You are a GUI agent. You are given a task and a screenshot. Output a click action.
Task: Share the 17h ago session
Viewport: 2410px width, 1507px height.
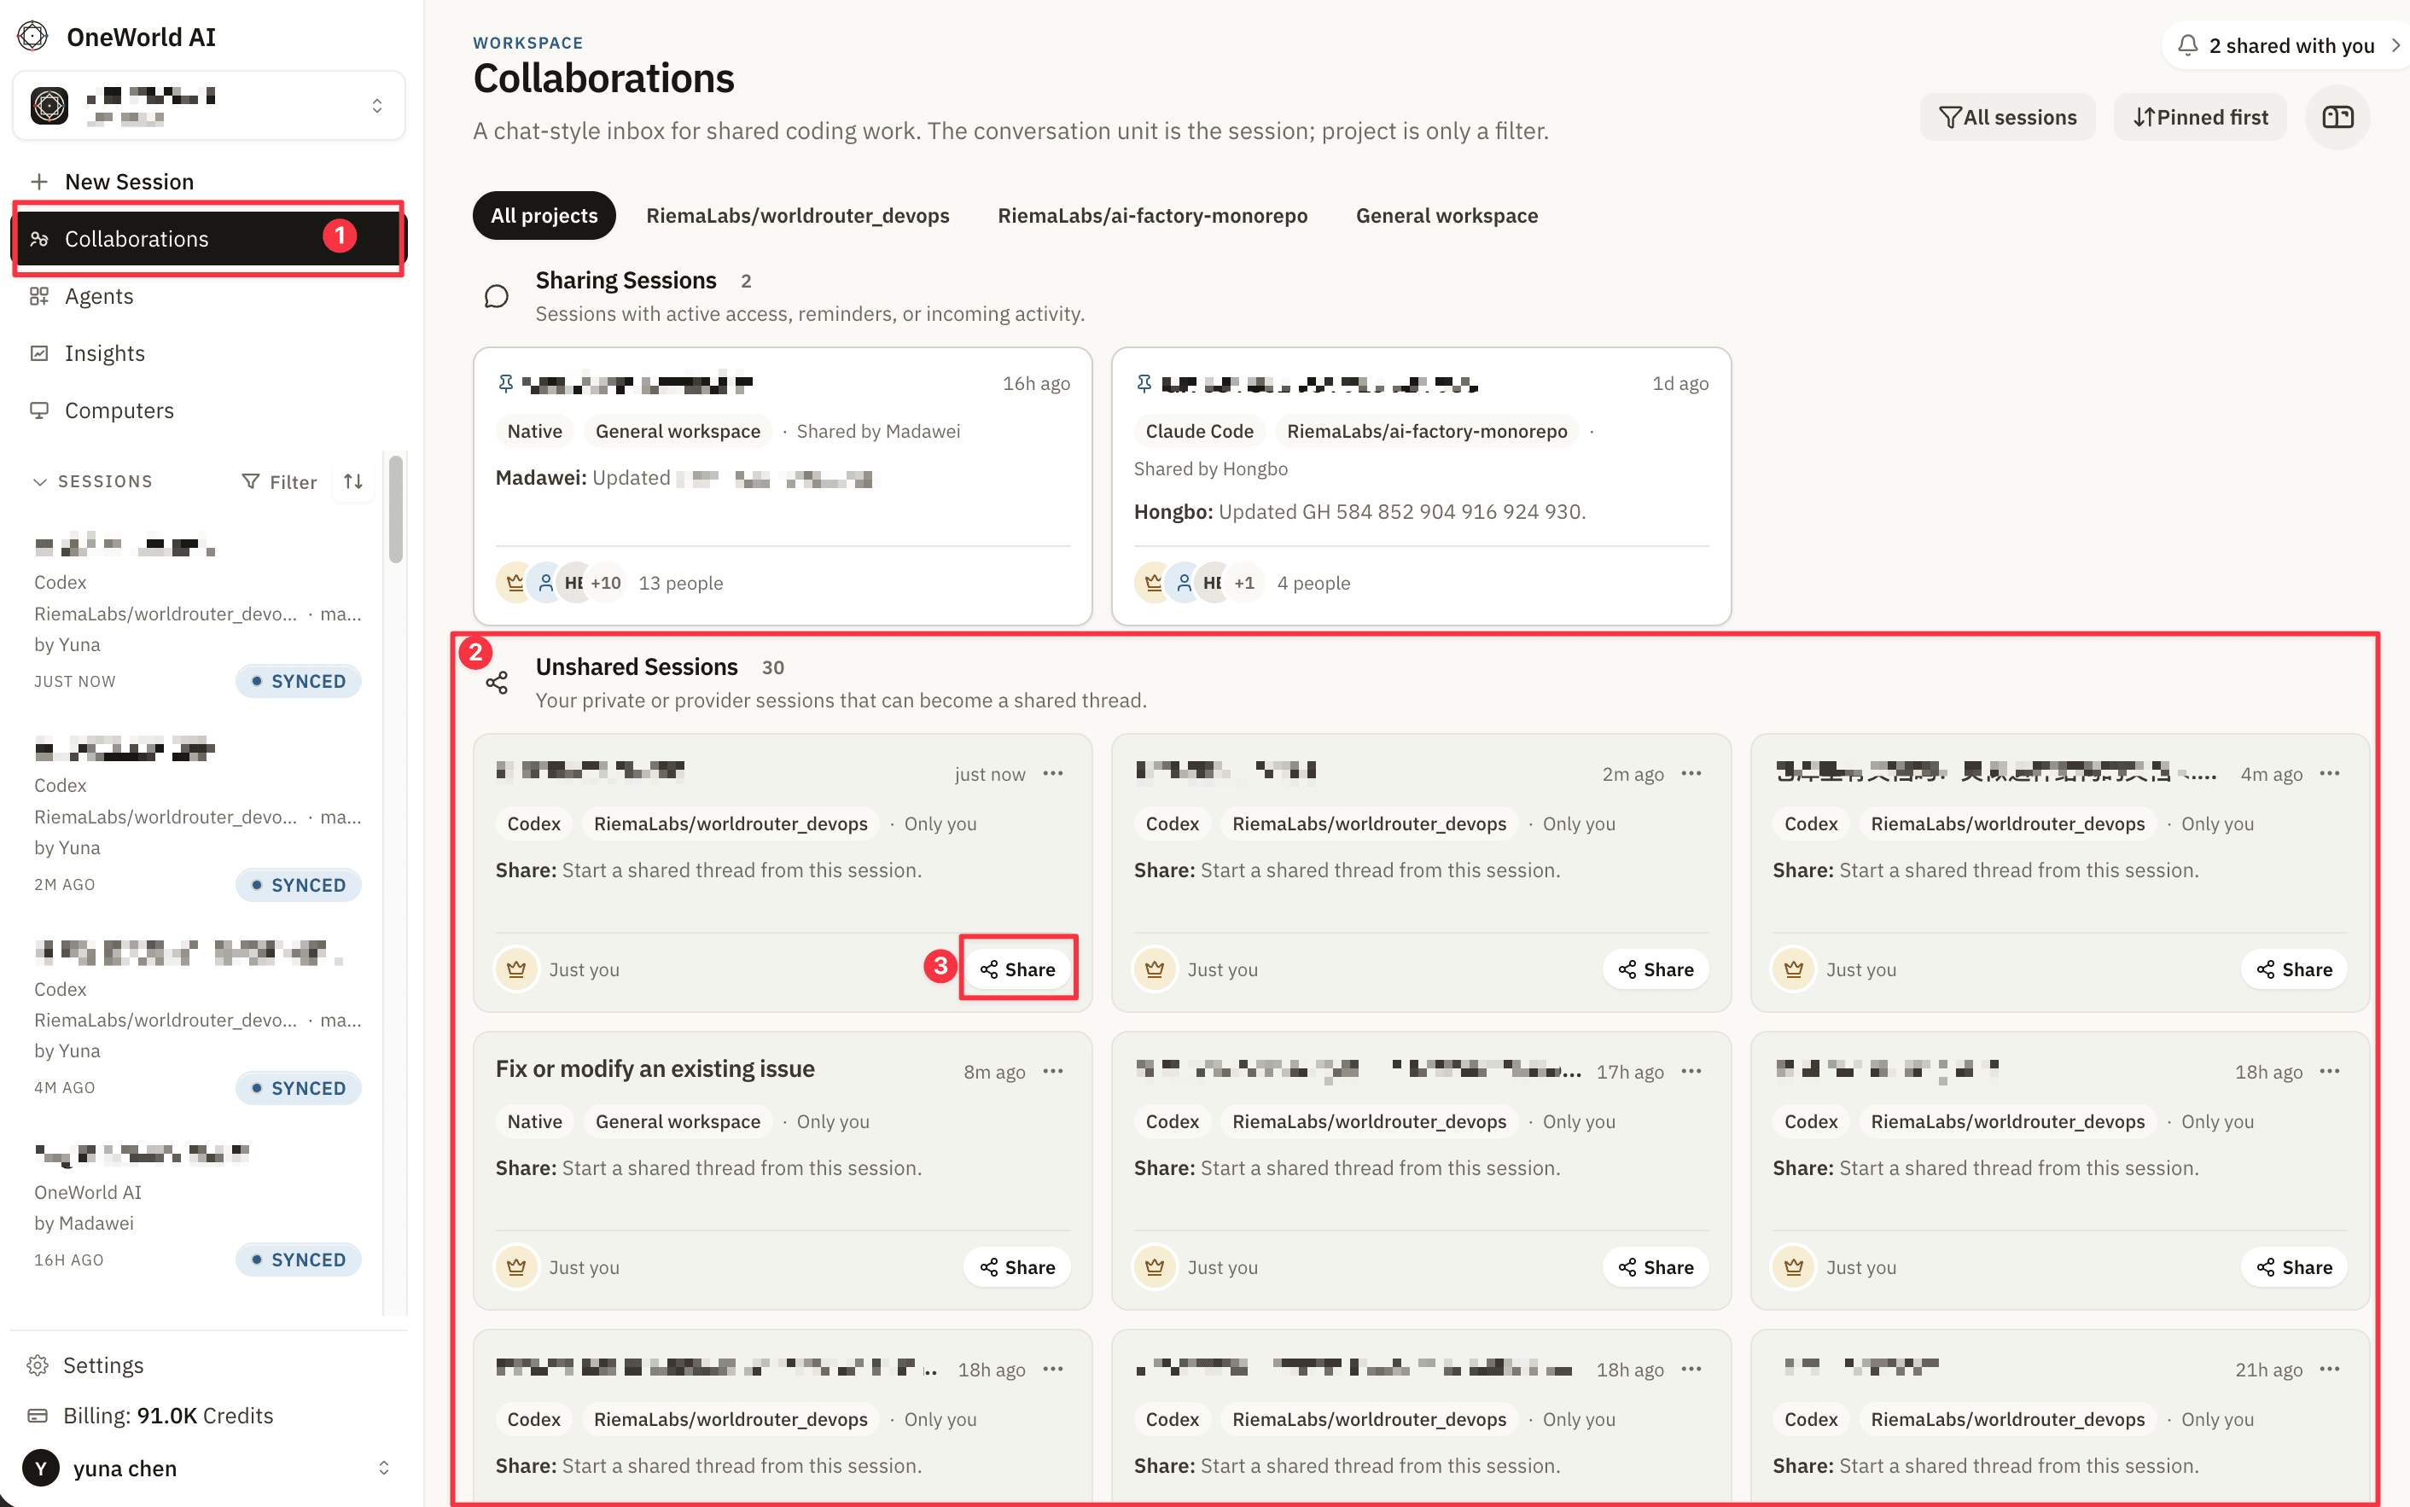[1656, 1267]
